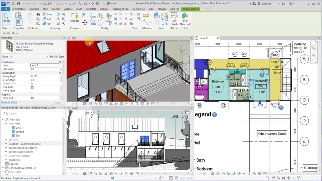Switch to the Annotate ribbon tab
The width and height of the screenshot is (322, 181).
click(91, 9)
